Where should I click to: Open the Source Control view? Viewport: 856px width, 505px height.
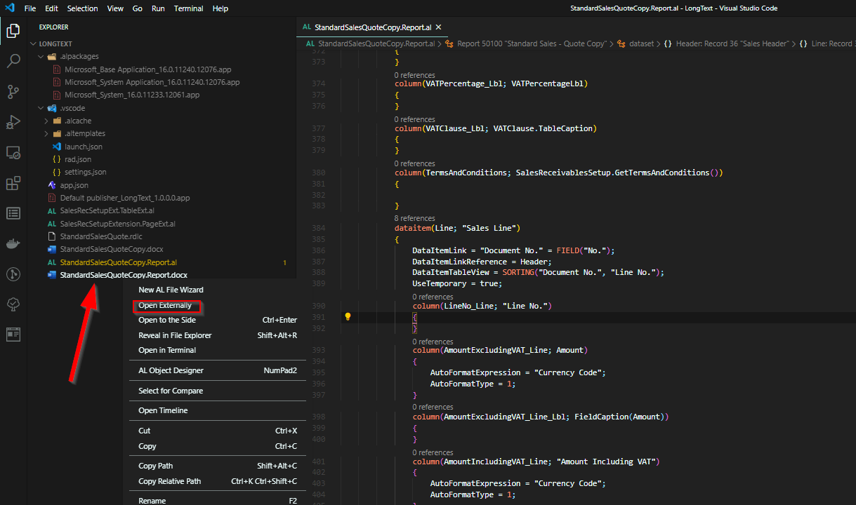[x=13, y=91]
